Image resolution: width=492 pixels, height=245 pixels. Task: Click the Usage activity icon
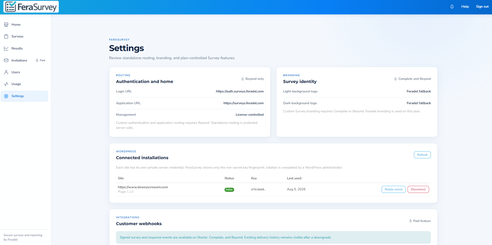click(6, 84)
